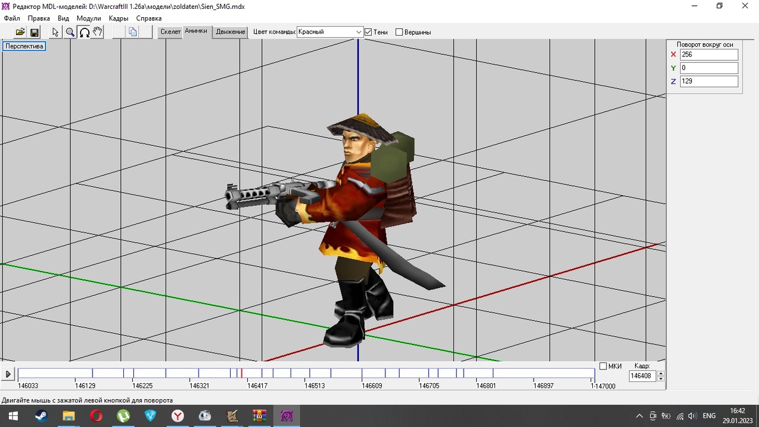Screen dimensions: 759x427
Task: Enable the МКИ checkbox
Action: (x=603, y=366)
